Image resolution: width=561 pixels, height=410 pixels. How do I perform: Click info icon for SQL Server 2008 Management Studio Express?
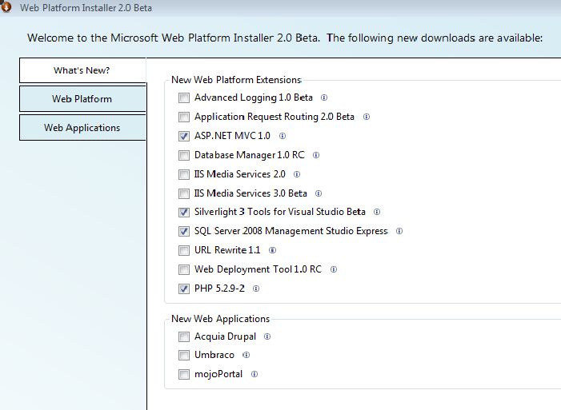click(x=399, y=231)
